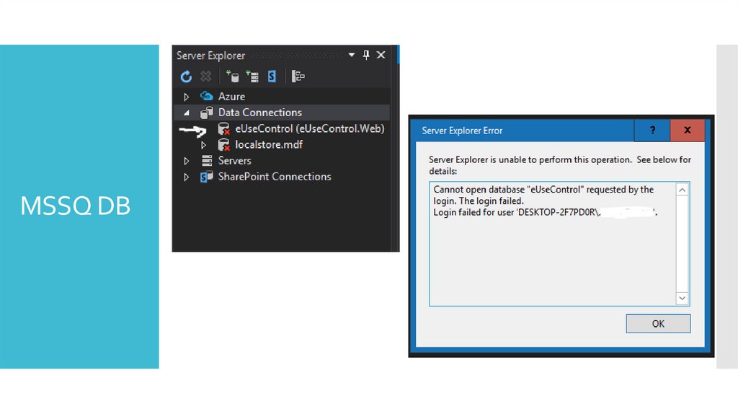Expand the Servers node

click(x=187, y=161)
